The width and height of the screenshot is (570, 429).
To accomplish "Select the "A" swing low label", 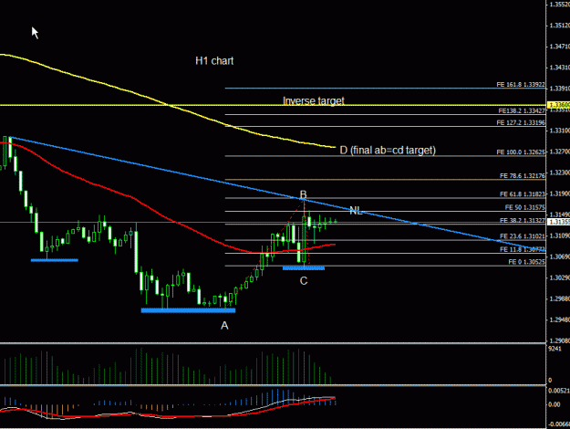I will coord(224,325).
